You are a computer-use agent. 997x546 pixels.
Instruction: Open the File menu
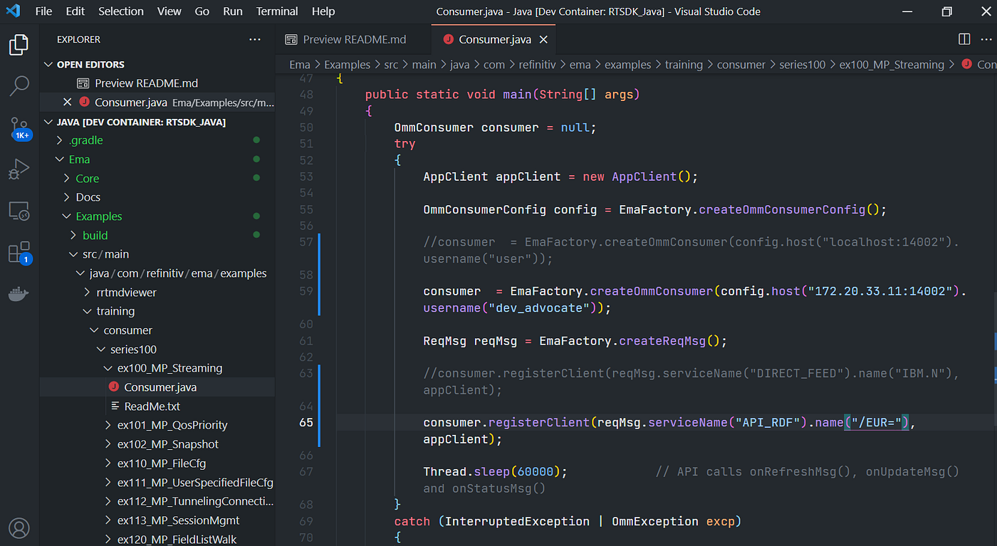coord(43,11)
